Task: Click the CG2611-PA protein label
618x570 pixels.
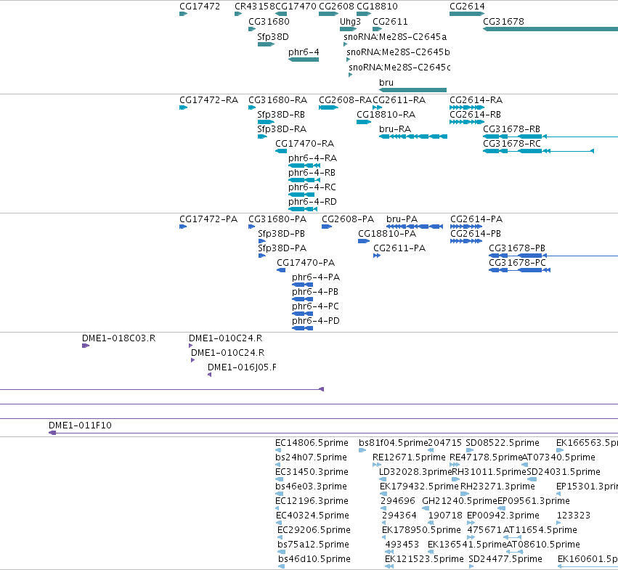Action: point(399,248)
